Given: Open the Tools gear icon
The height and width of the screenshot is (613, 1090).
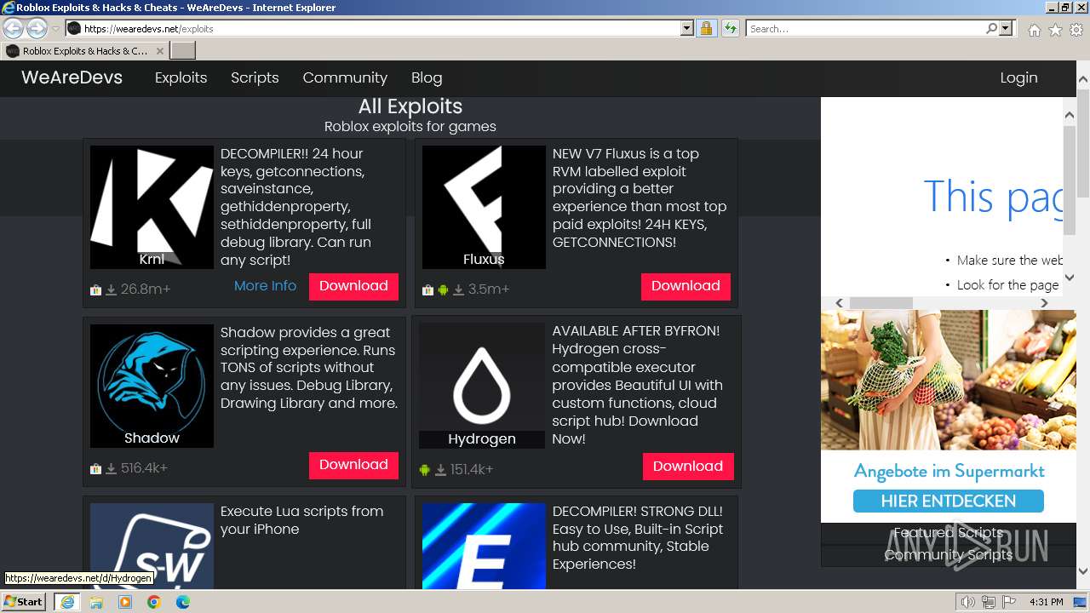Looking at the screenshot, I should pyautogui.click(x=1076, y=30).
